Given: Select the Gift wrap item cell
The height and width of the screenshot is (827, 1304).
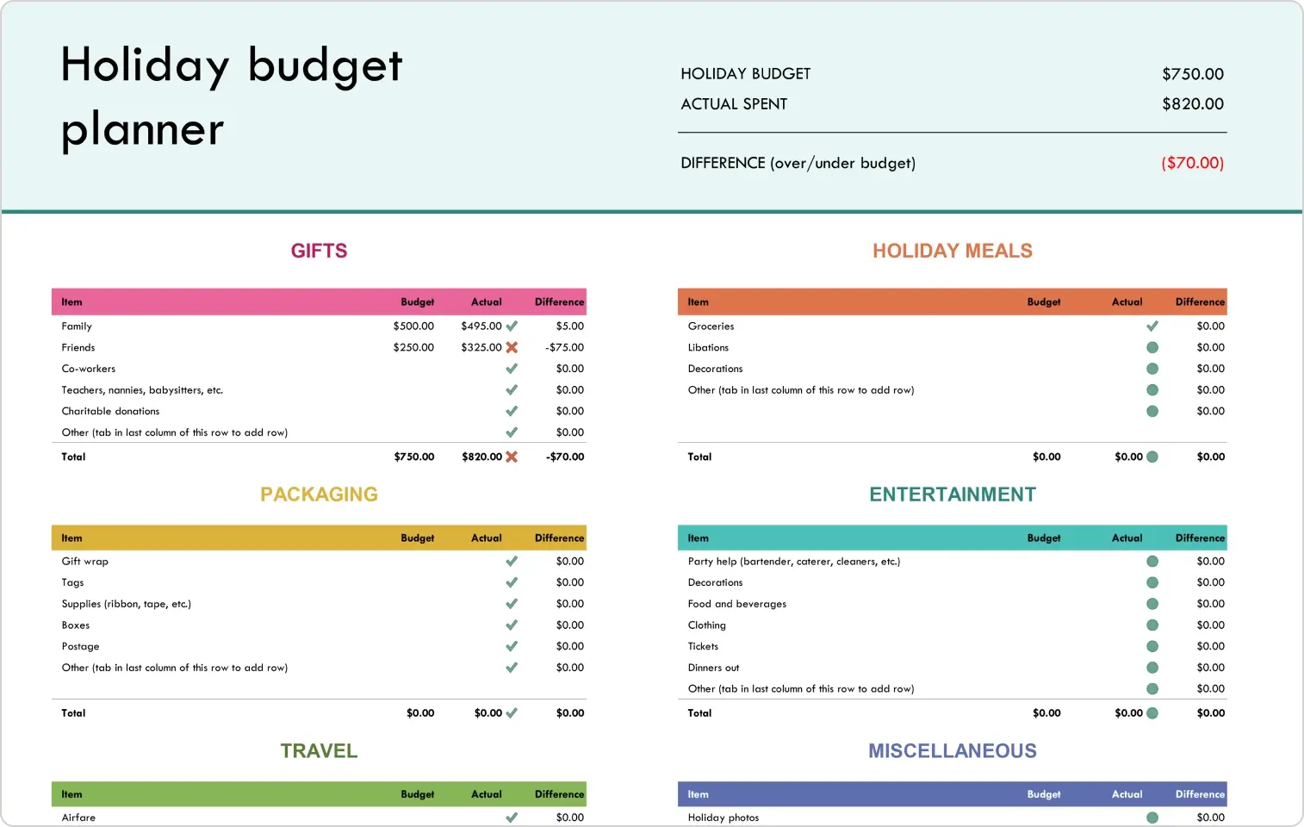Looking at the screenshot, I should [x=85, y=561].
